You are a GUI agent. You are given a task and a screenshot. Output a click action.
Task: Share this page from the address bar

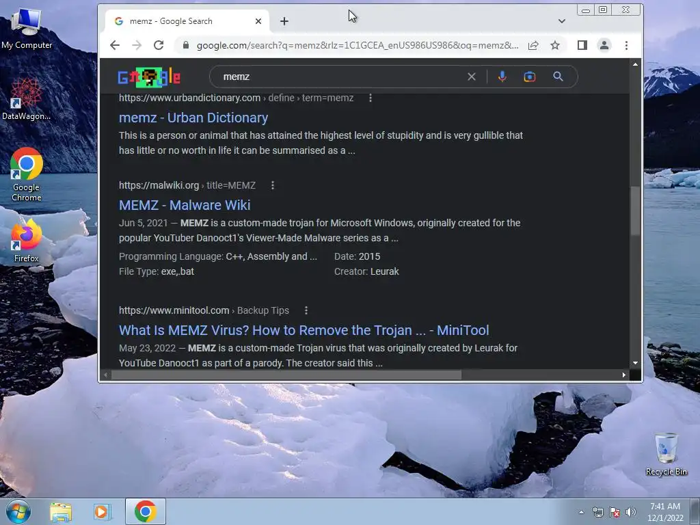(x=533, y=45)
